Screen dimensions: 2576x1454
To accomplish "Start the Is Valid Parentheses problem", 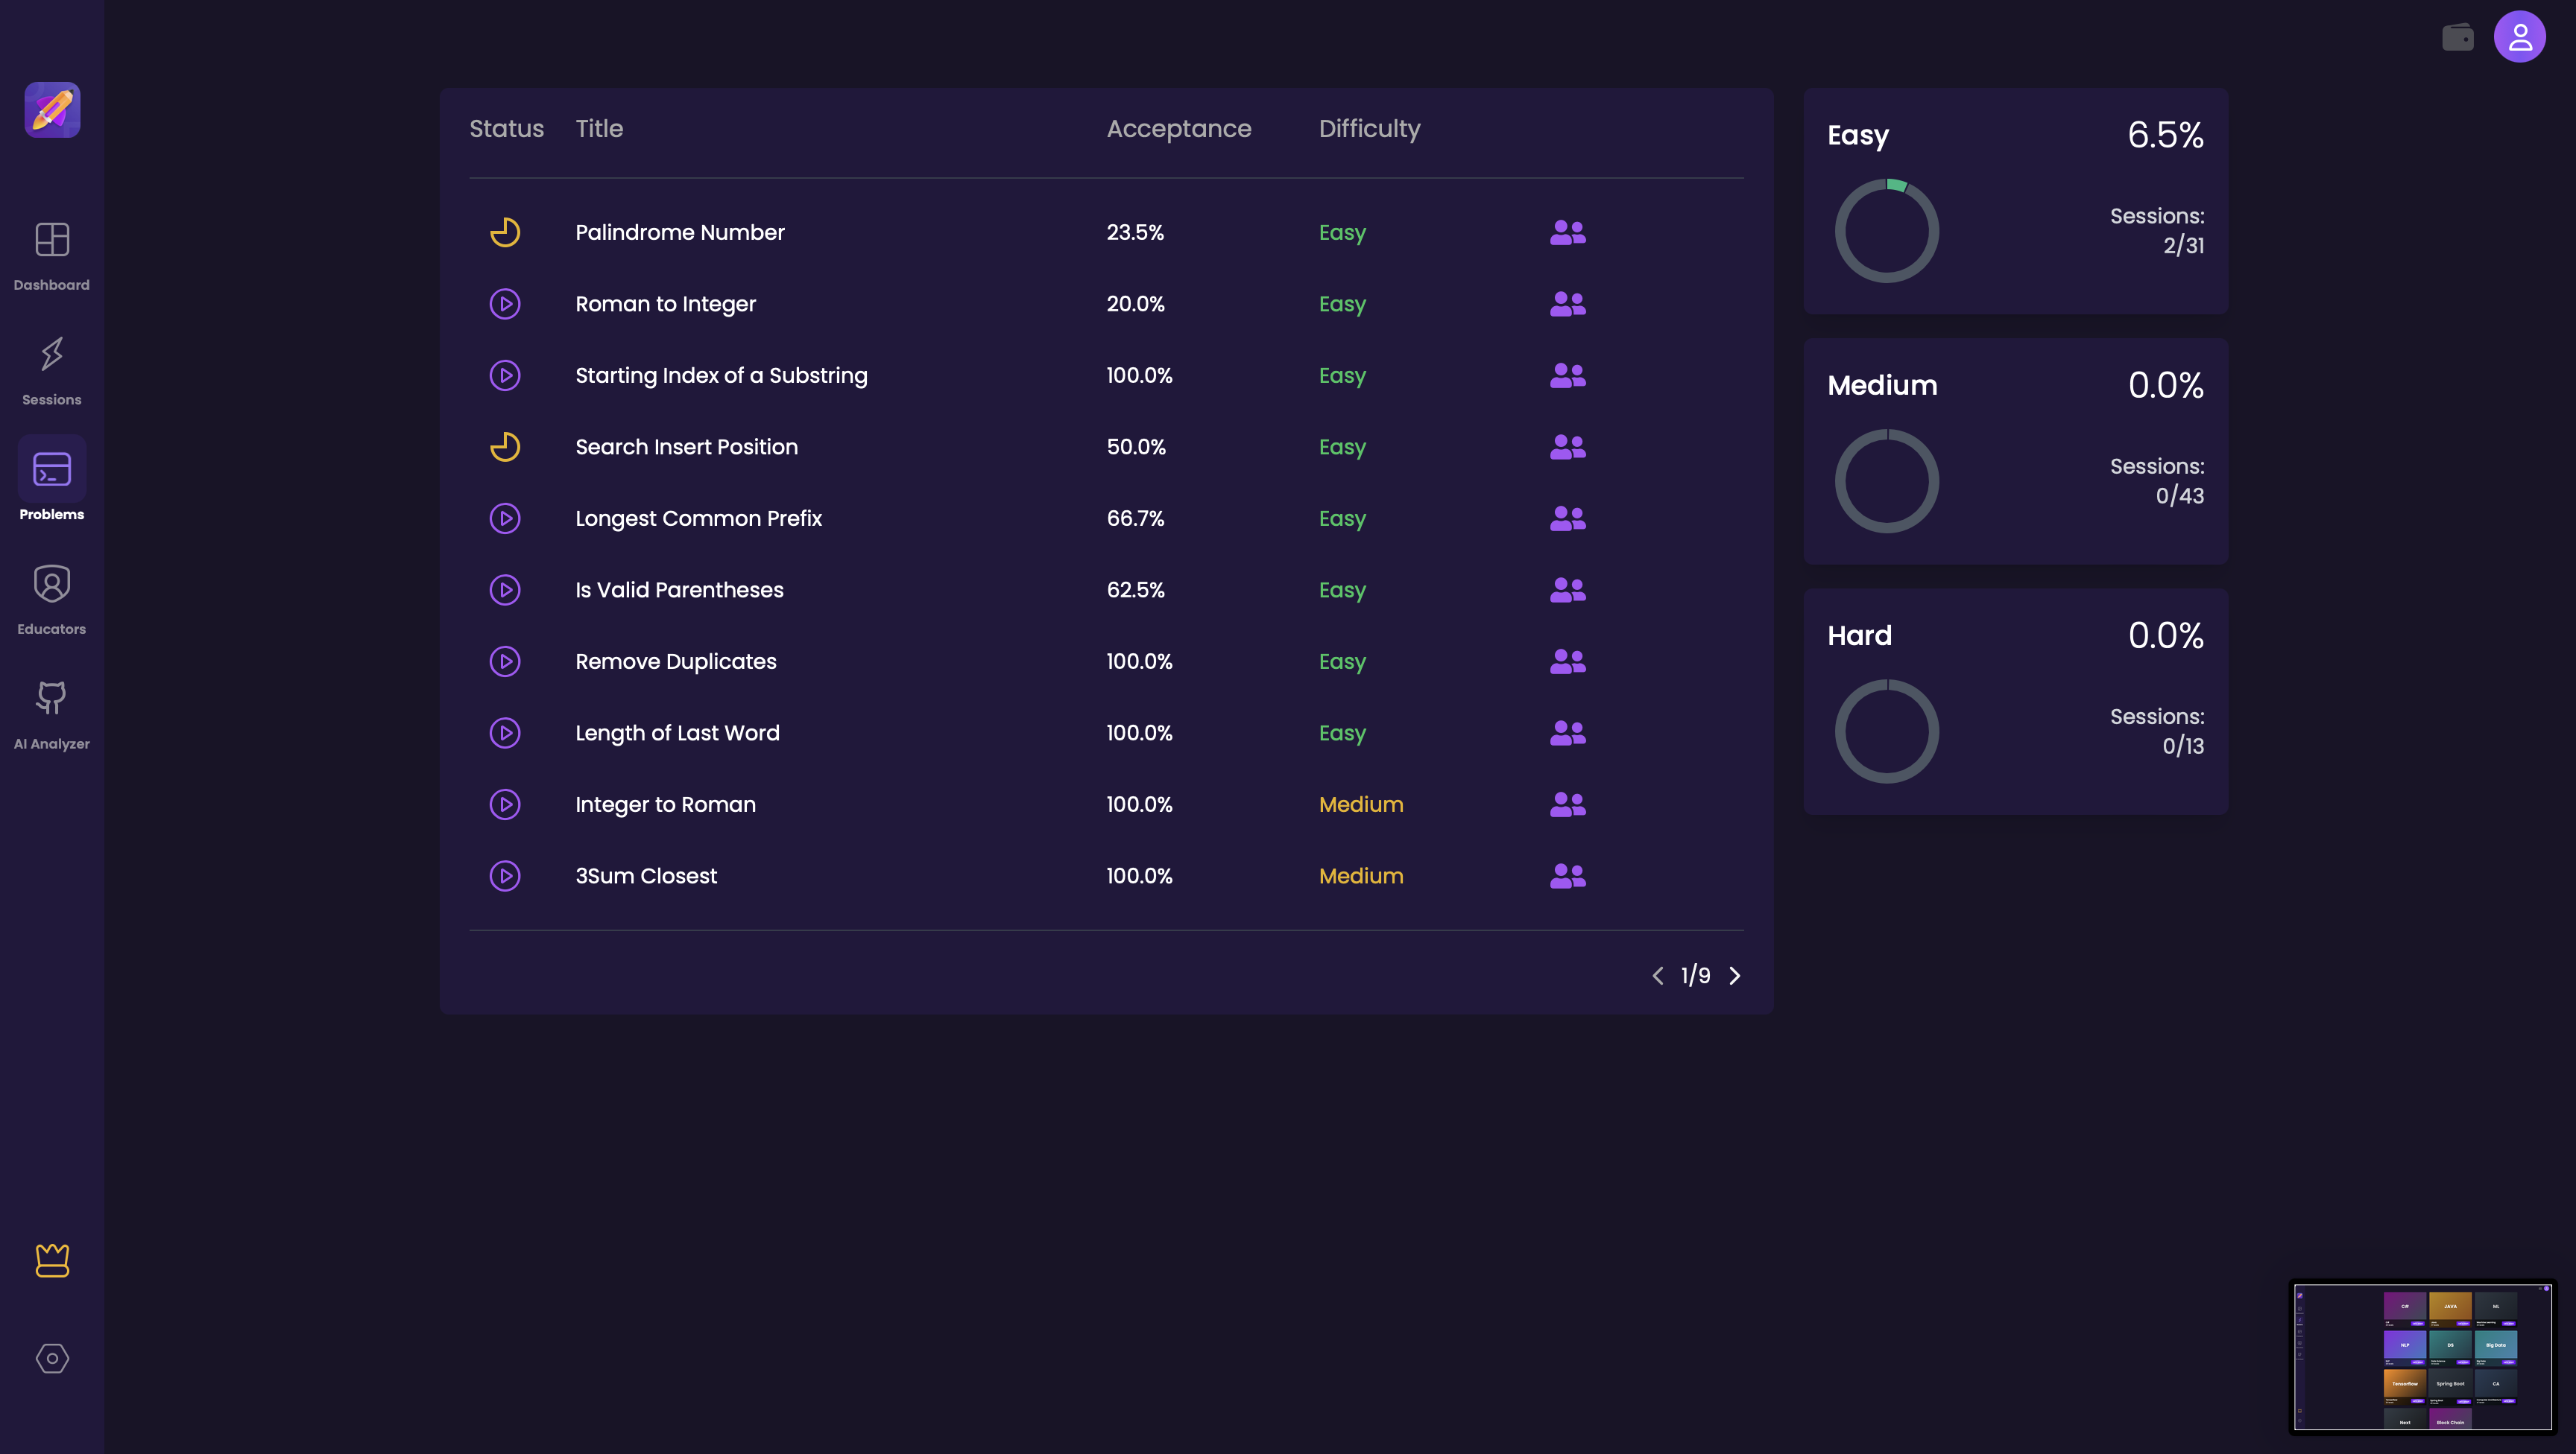I will pyautogui.click(x=505, y=590).
